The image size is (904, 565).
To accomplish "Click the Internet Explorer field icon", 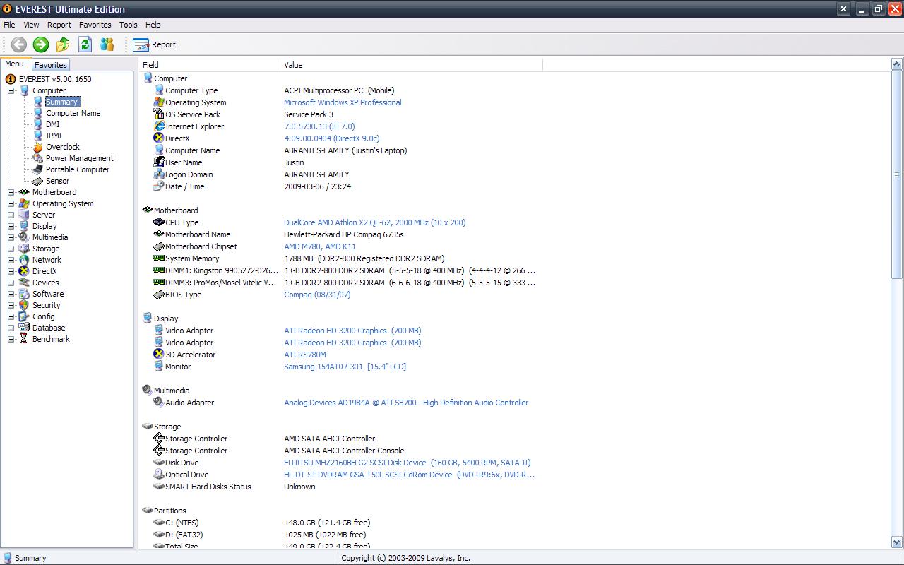I will click(x=159, y=126).
